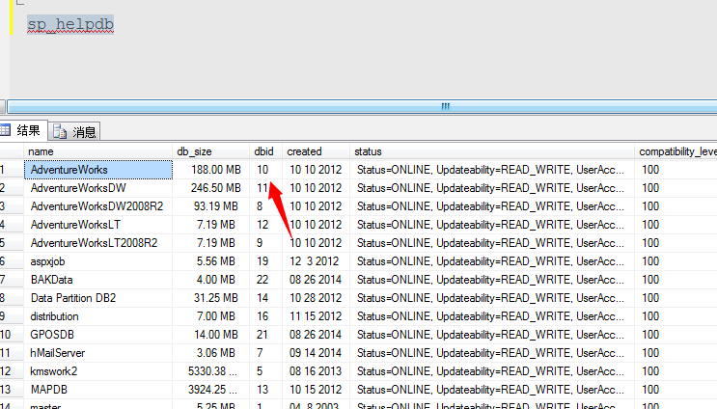Select the Data Partition DB2 cell

[98, 298]
